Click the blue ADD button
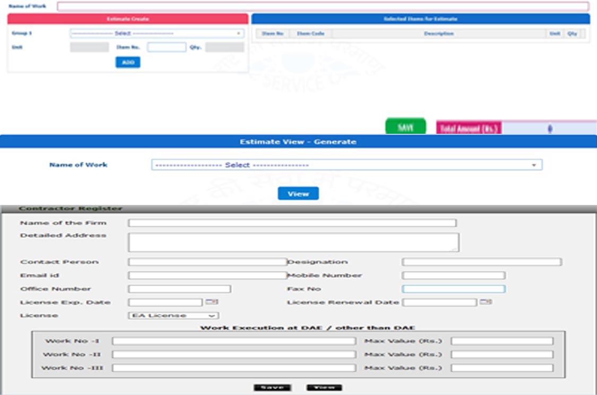The height and width of the screenshot is (395, 597). tap(128, 62)
